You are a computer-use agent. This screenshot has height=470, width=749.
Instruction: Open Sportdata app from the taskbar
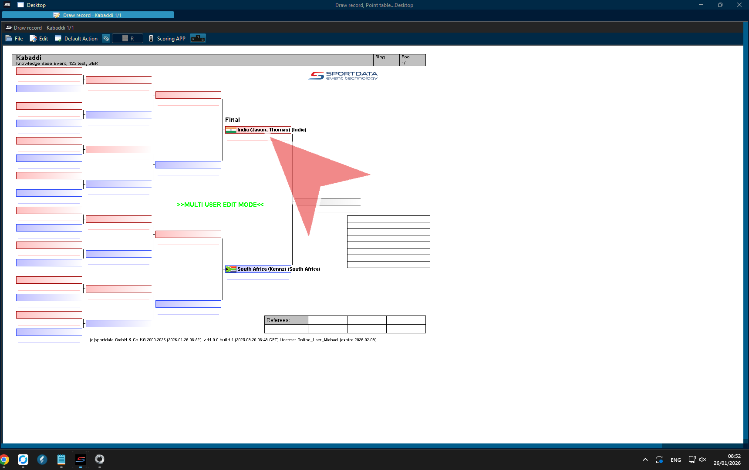[x=81, y=459]
